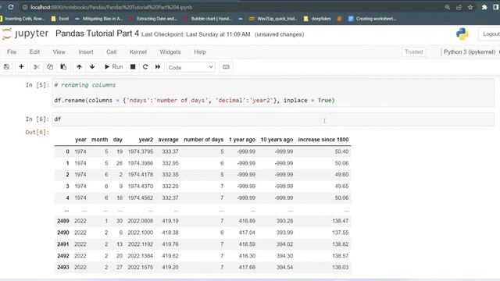Click row index 2493
Viewport: 500px width, 281px height.
(62, 267)
